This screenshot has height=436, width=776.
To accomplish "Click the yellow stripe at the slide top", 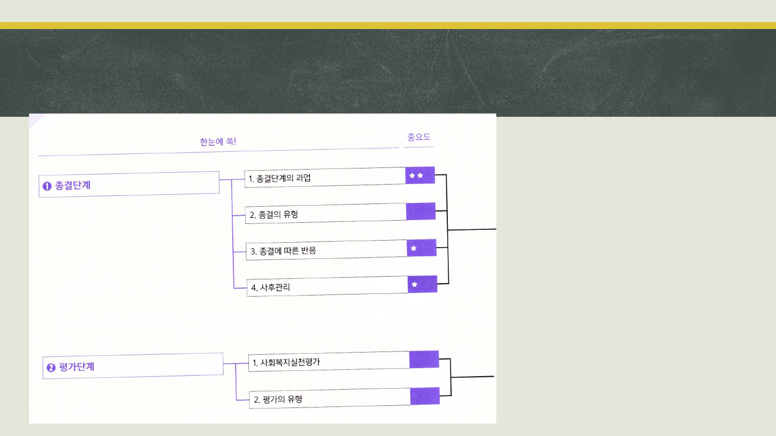I will click(x=388, y=25).
